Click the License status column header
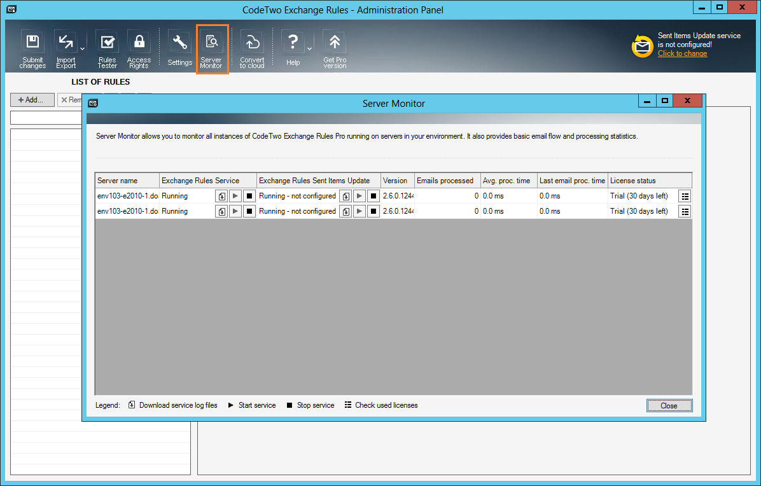The height and width of the screenshot is (486, 761). tap(650, 181)
